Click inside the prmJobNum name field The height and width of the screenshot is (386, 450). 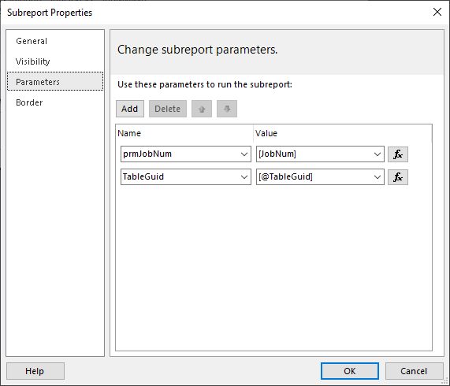pyautogui.click(x=180, y=154)
